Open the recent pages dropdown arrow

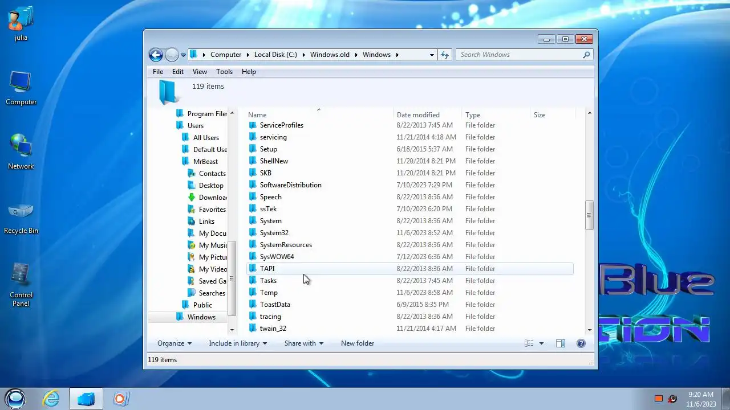tap(183, 55)
